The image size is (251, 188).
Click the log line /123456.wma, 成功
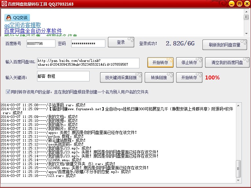pyautogui.click(x=41, y=160)
